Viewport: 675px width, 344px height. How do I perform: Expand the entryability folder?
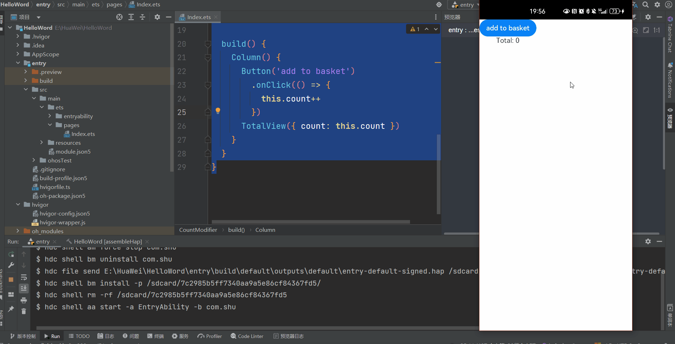coord(50,116)
